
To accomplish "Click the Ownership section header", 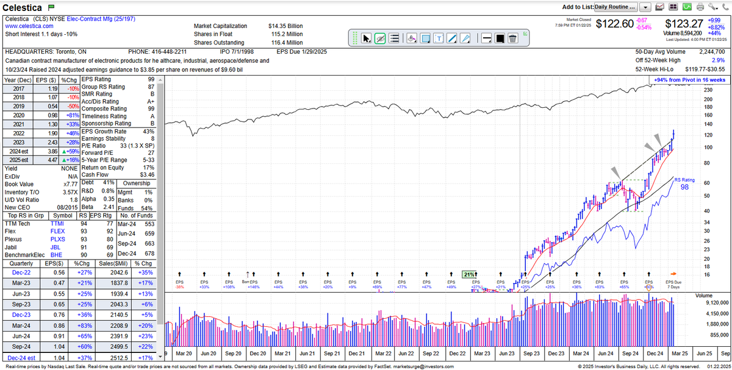I will pyautogui.click(x=138, y=183).
